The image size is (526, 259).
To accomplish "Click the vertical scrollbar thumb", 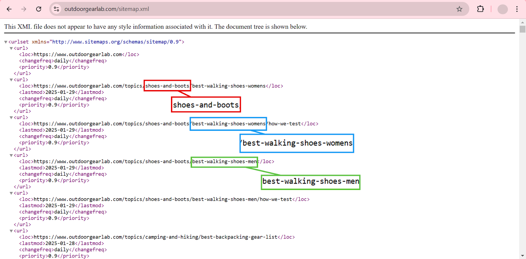I will pos(522,29).
